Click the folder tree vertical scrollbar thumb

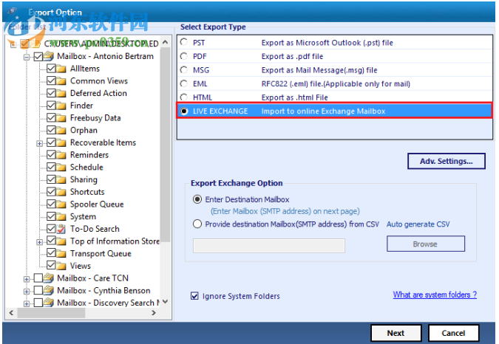click(165, 145)
